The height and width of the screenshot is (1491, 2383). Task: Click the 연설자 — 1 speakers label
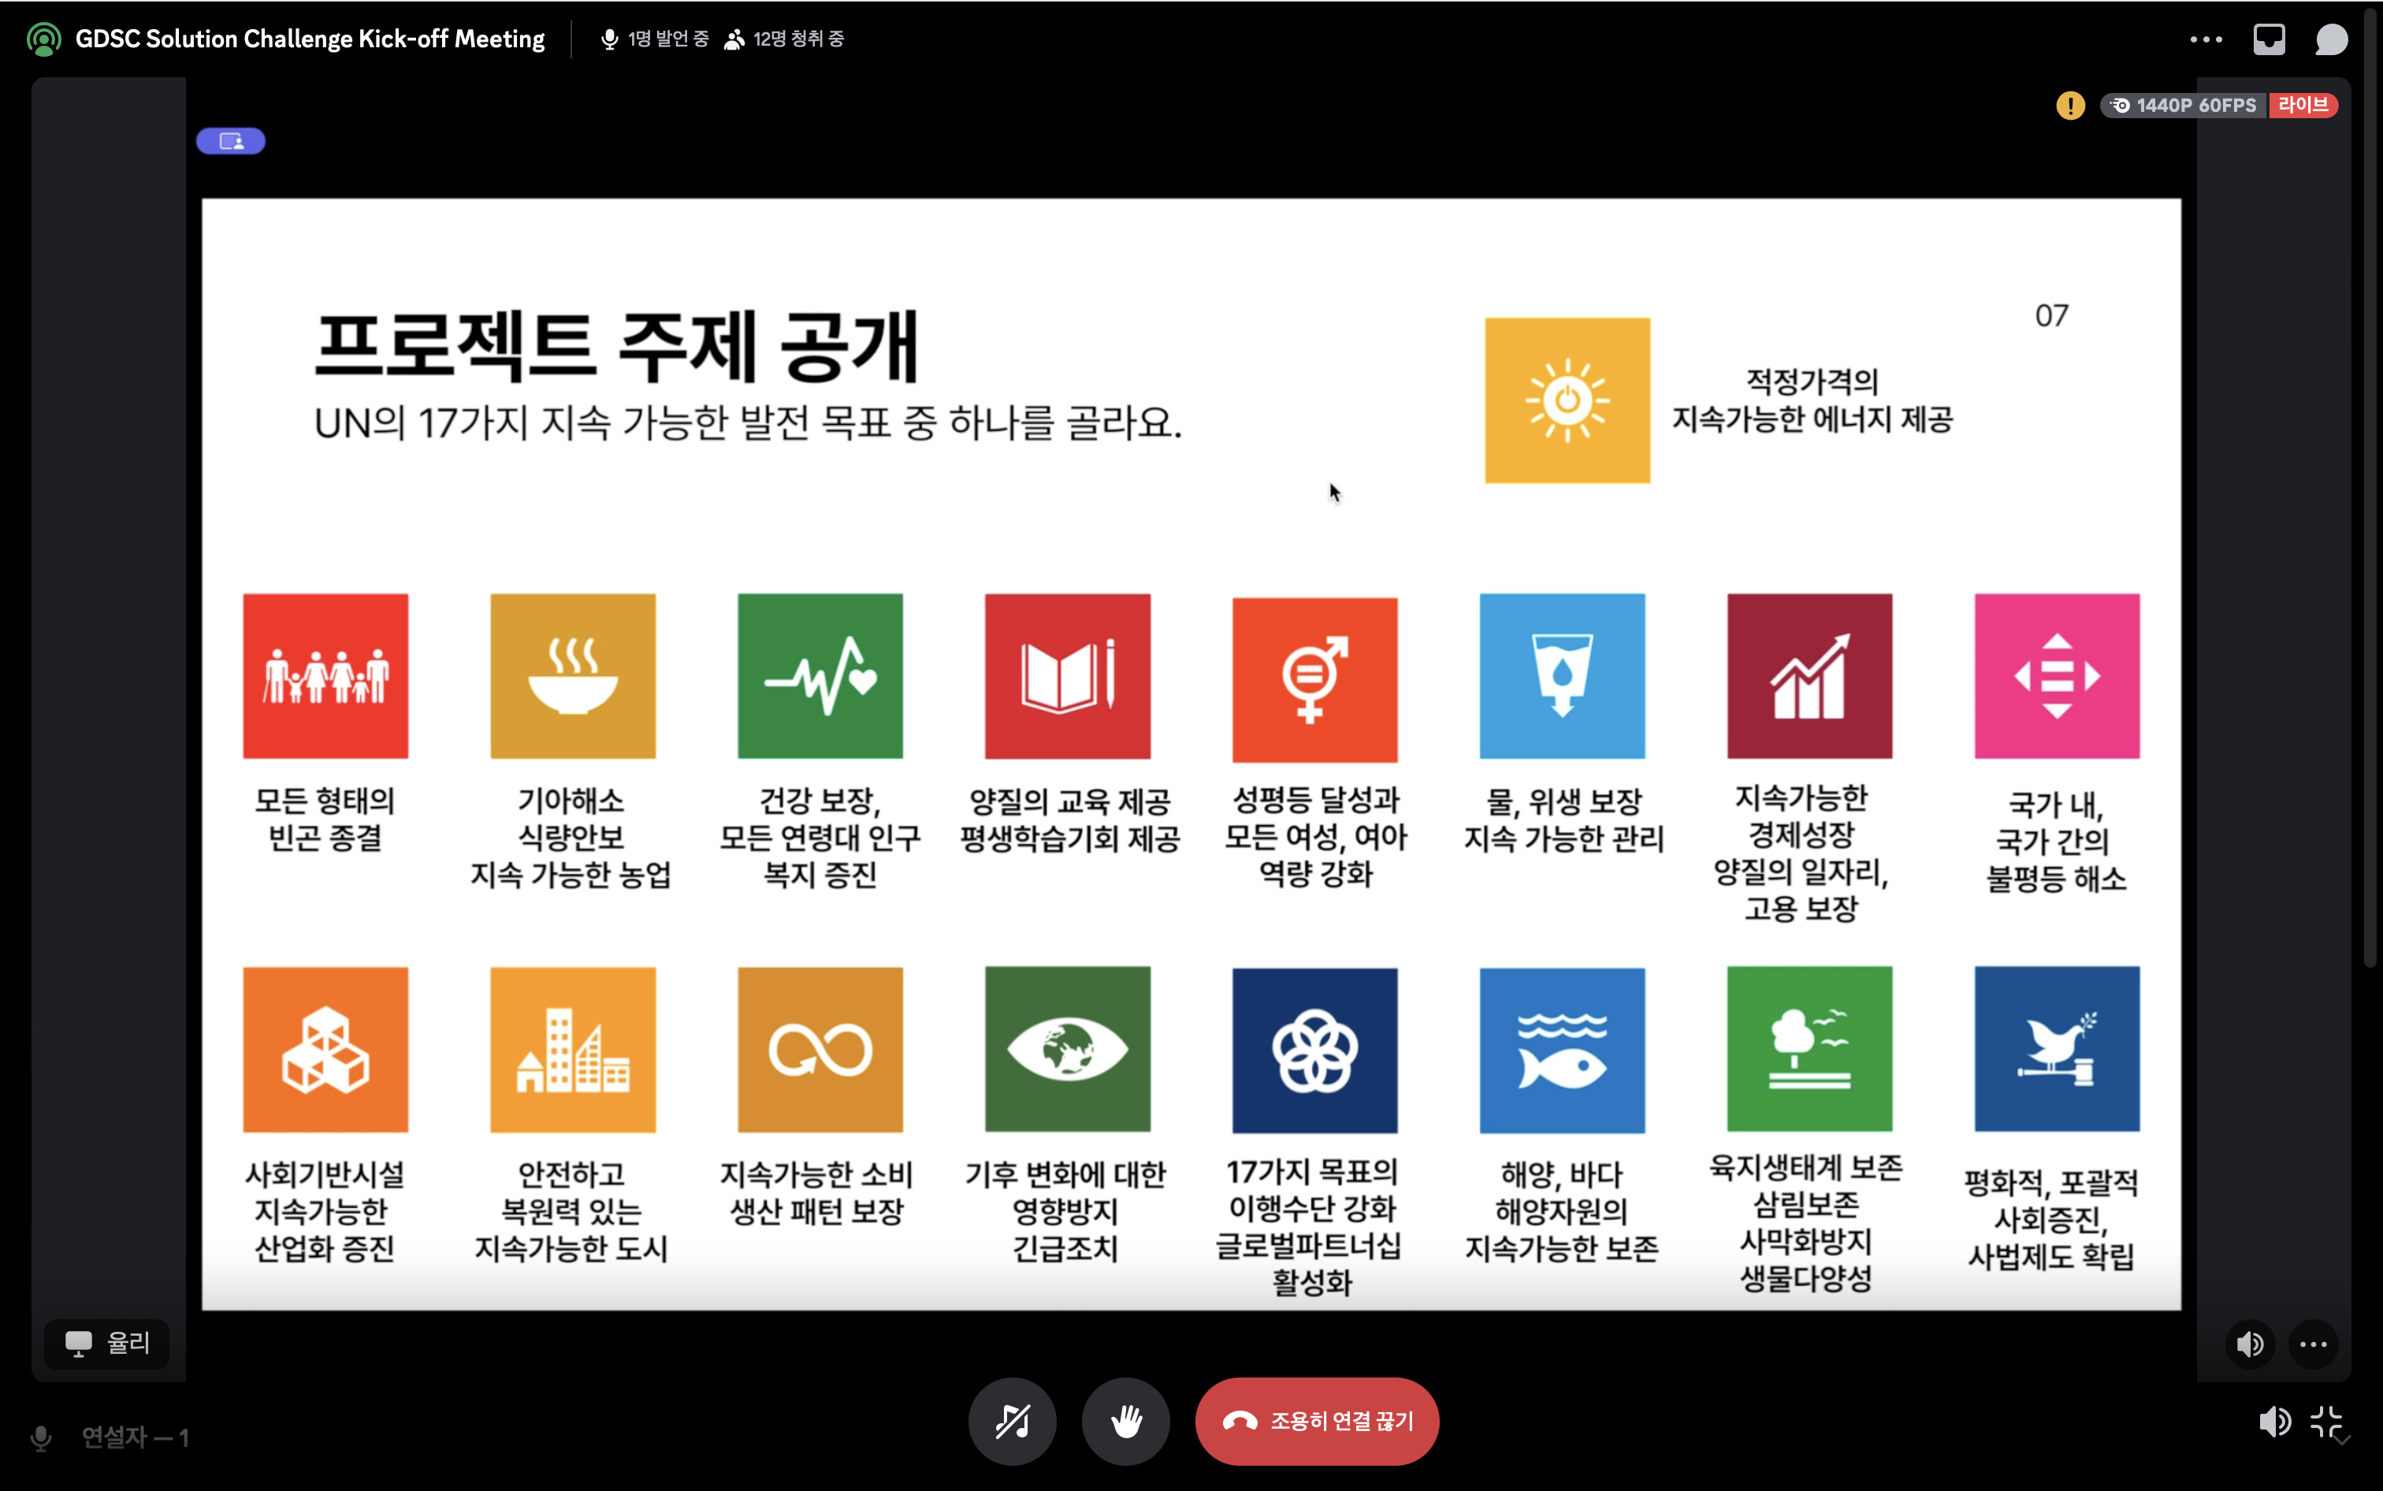tap(135, 1437)
